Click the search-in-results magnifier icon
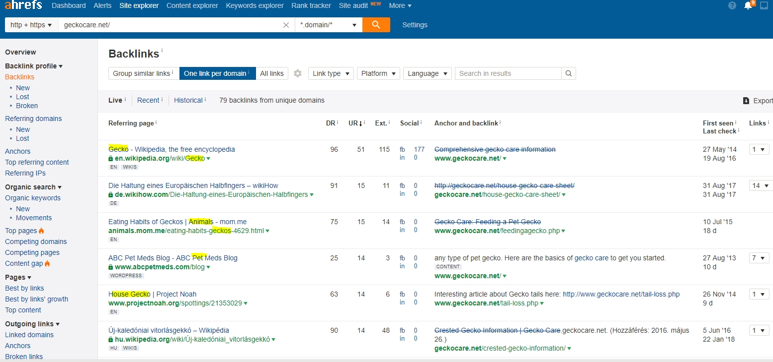 [568, 73]
